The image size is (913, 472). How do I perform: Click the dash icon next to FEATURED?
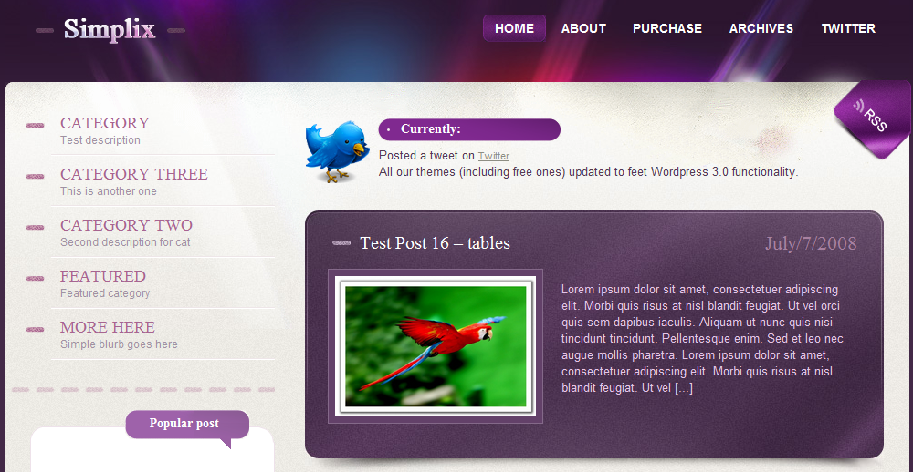[x=36, y=279]
